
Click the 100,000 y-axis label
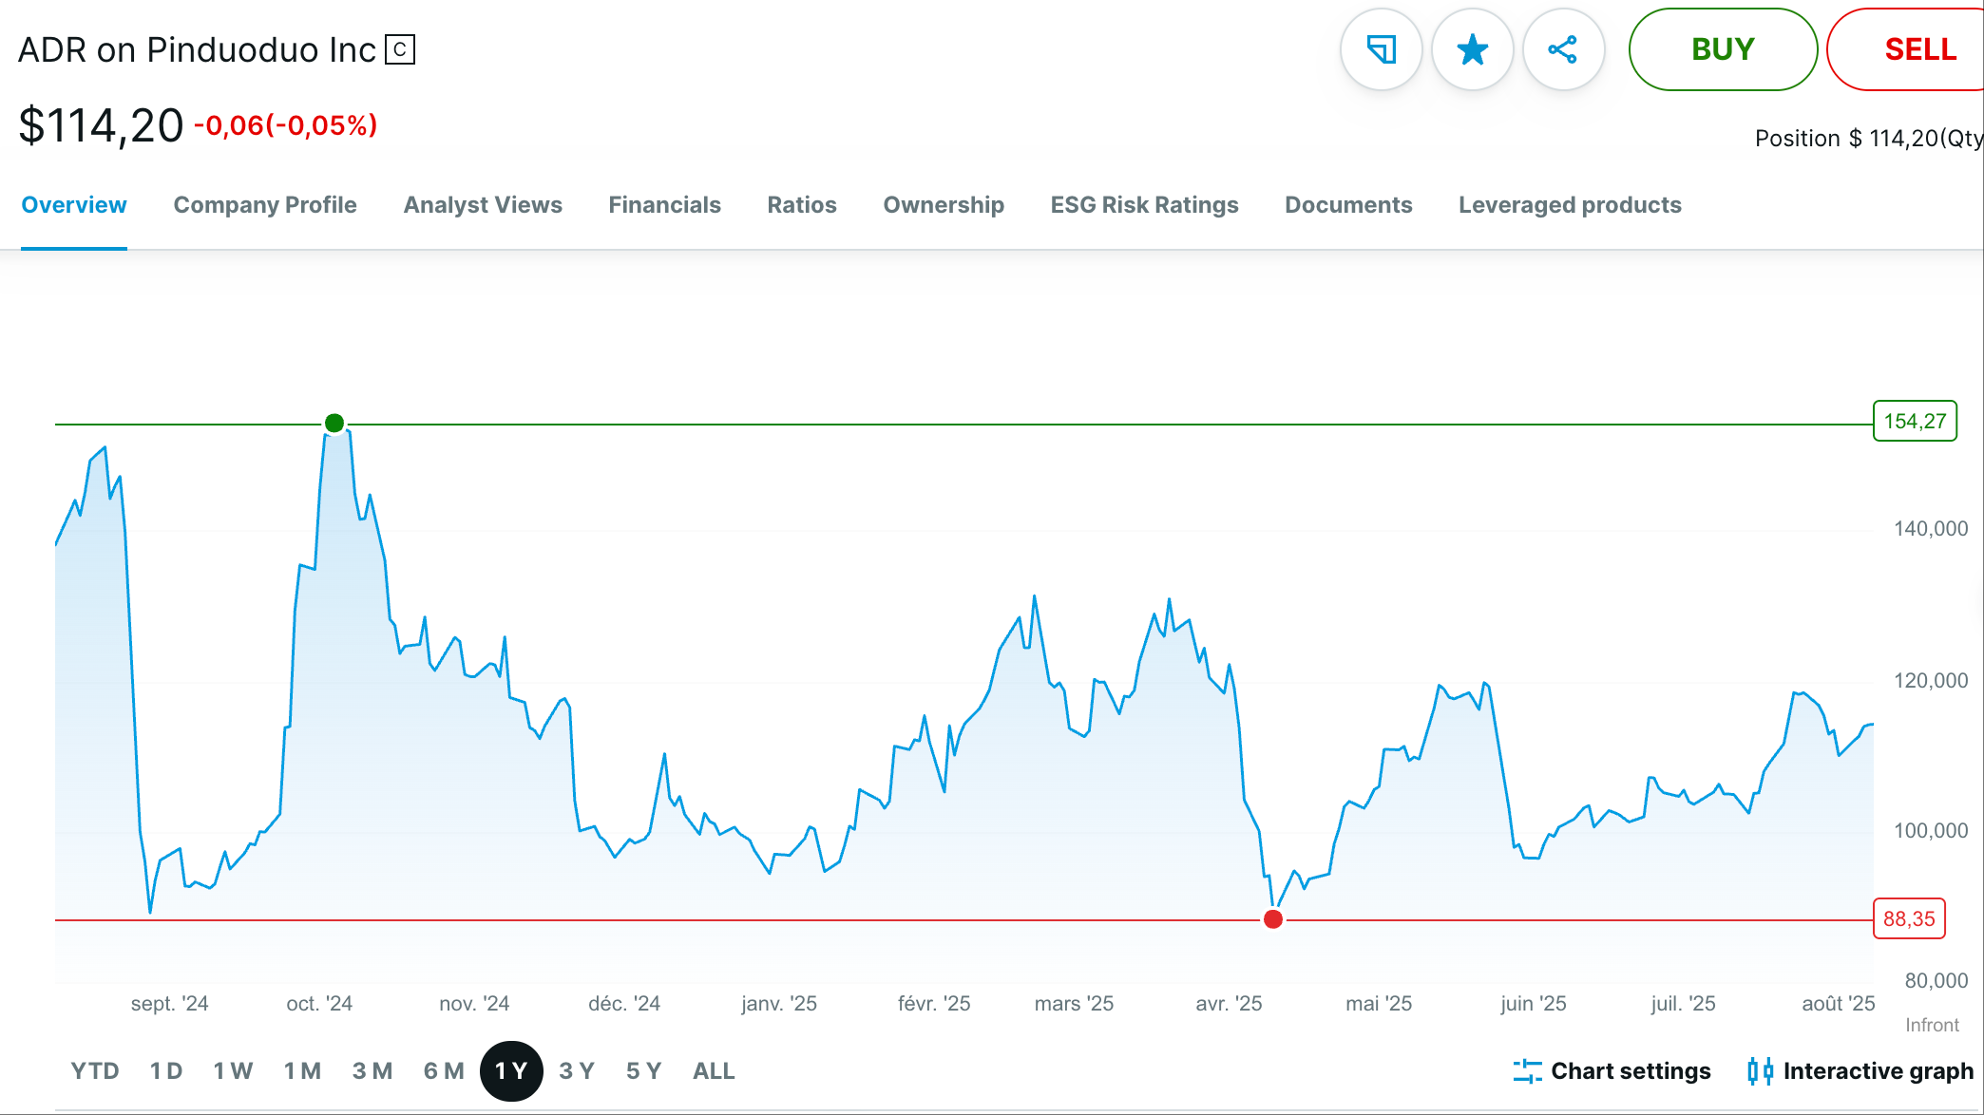click(x=1931, y=831)
